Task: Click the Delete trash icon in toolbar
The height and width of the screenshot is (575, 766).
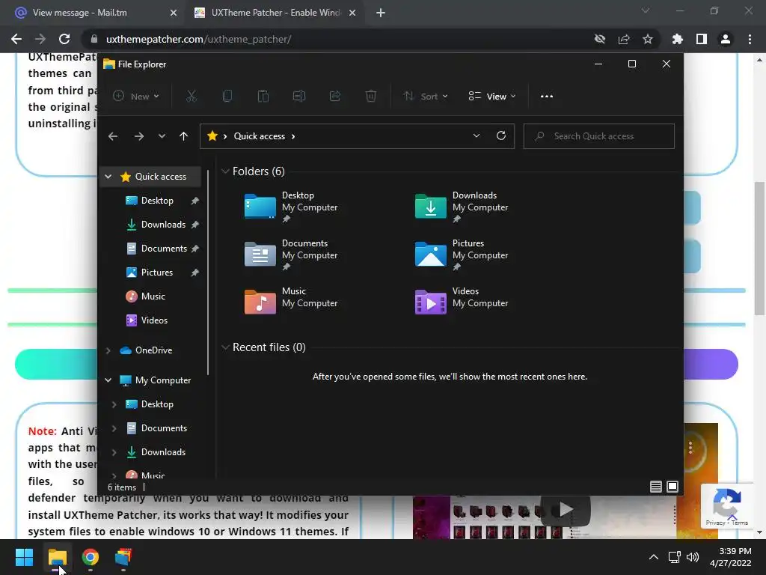Action: (371, 96)
